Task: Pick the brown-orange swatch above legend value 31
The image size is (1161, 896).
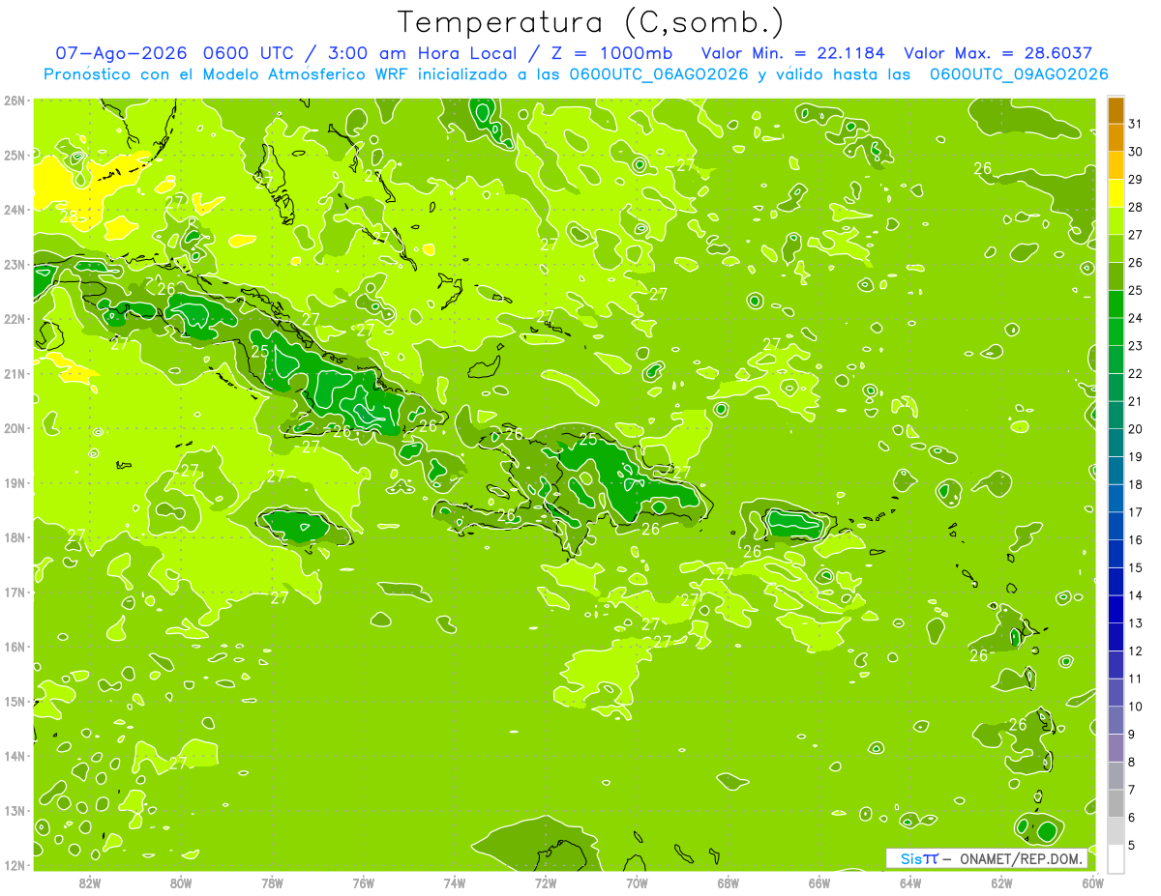Action: [x=1116, y=110]
